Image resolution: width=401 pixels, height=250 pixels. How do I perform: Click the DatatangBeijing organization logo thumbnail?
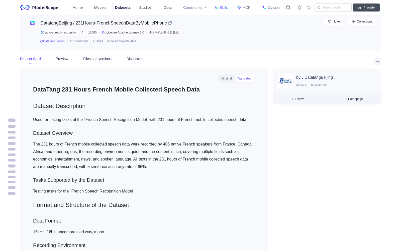(x=285, y=81)
